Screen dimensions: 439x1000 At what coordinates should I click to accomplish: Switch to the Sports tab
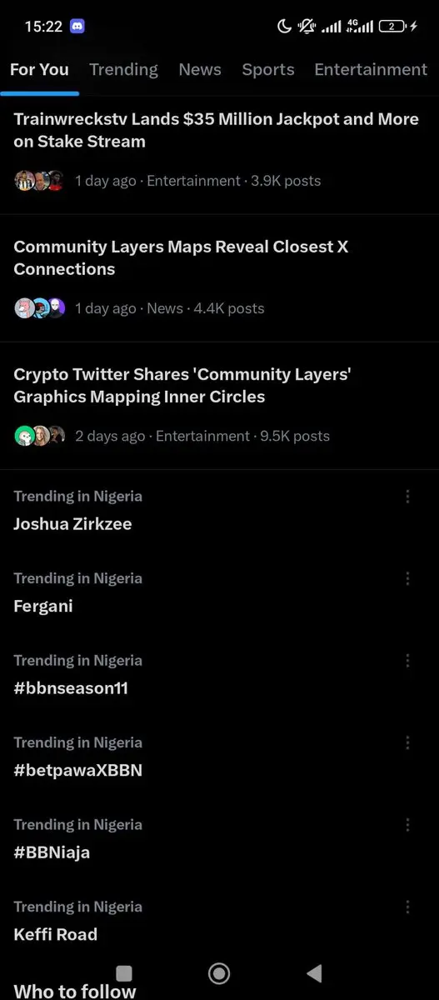(x=268, y=70)
